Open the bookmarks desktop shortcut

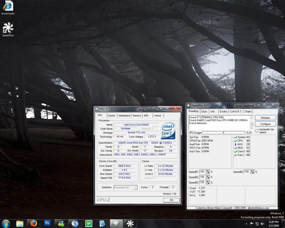tap(8, 8)
